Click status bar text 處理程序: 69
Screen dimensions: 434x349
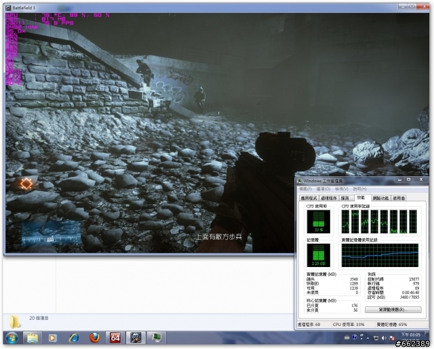(x=309, y=325)
